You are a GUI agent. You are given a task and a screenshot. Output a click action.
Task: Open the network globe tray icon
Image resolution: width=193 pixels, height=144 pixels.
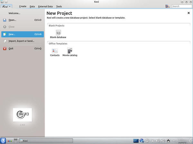pos(142,141)
